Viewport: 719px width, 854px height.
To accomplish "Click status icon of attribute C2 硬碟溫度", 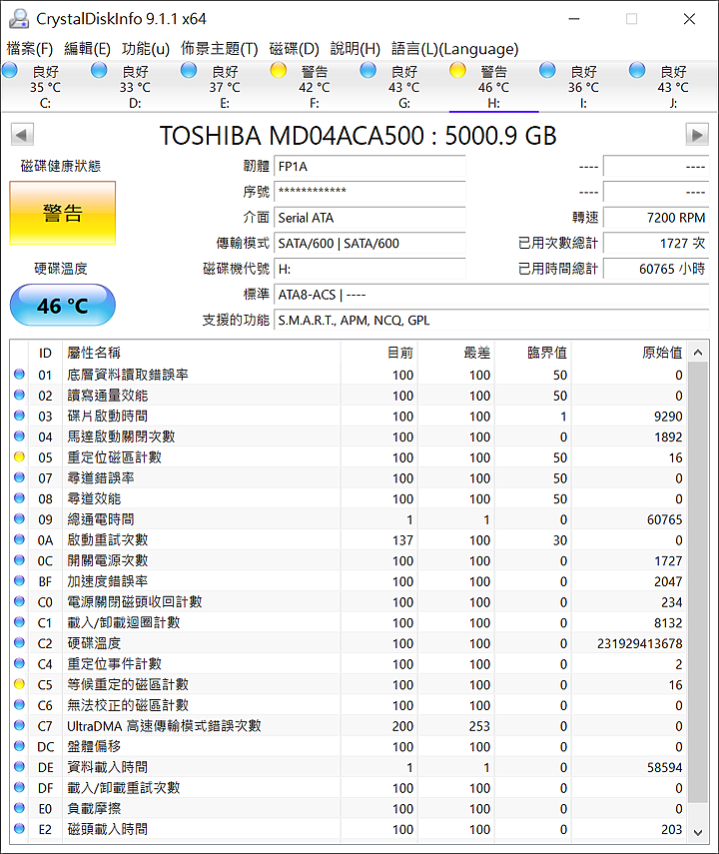I will (x=20, y=642).
